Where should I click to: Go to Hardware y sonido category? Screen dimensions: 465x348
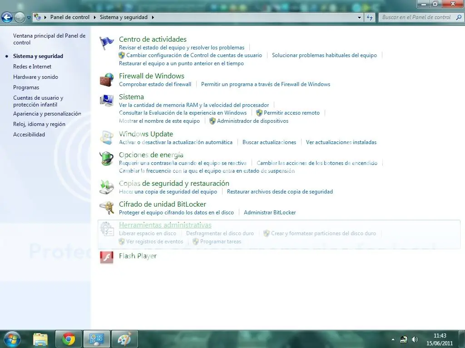pos(35,77)
